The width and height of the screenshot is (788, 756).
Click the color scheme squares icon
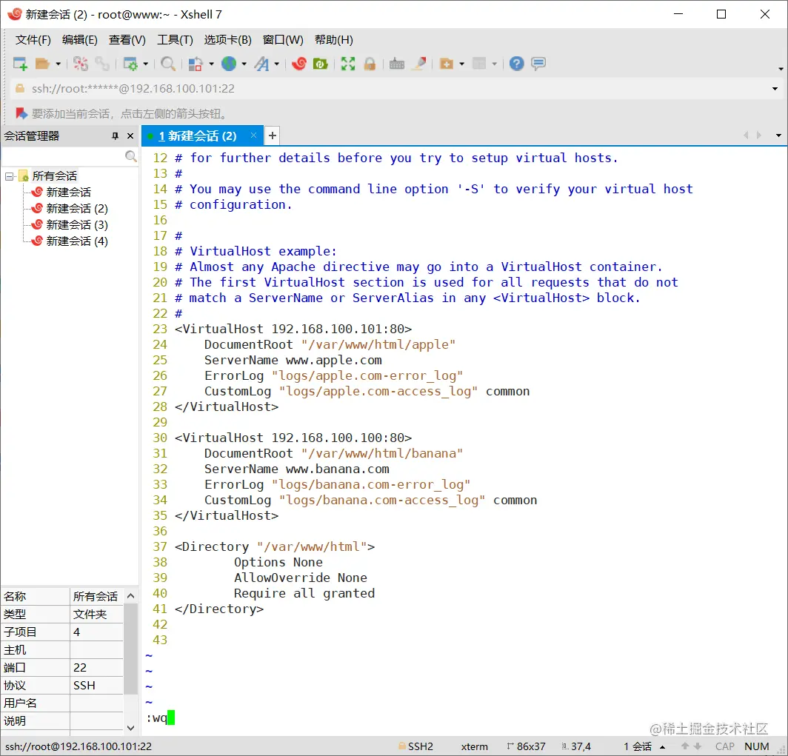pos(196,64)
